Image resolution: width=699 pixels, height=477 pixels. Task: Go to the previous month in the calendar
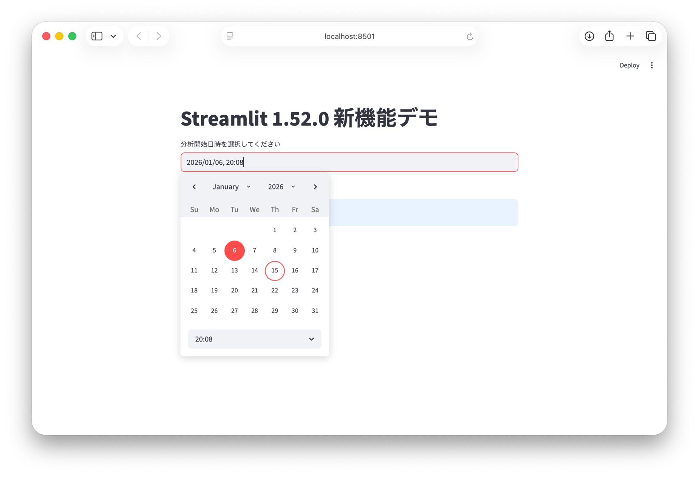[x=194, y=187]
